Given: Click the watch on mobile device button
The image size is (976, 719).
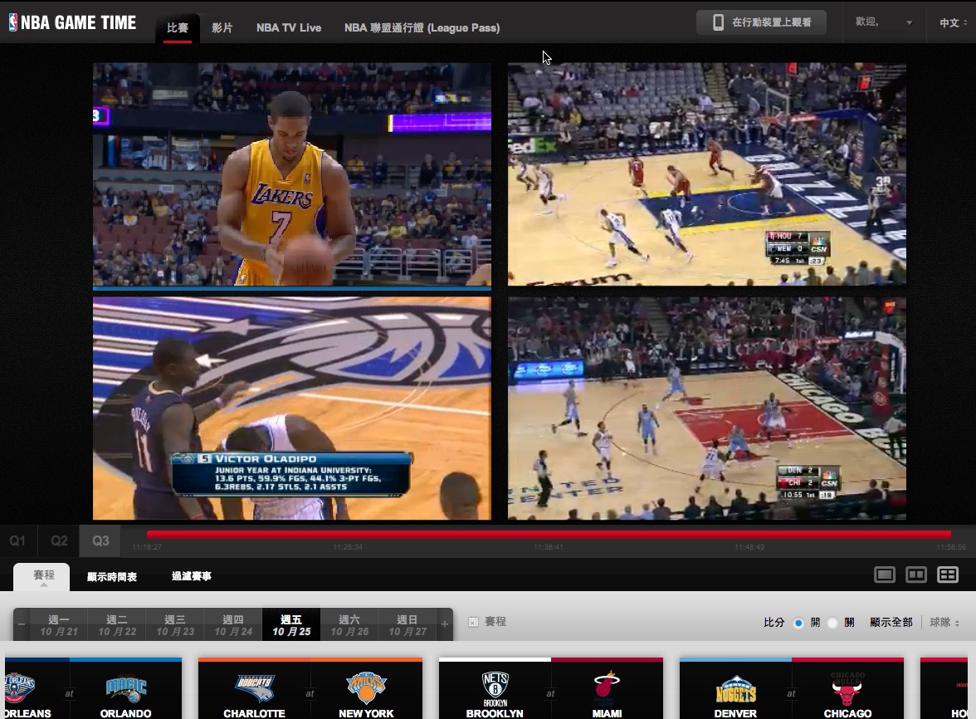Looking at the screenshot, I should 761,22.
